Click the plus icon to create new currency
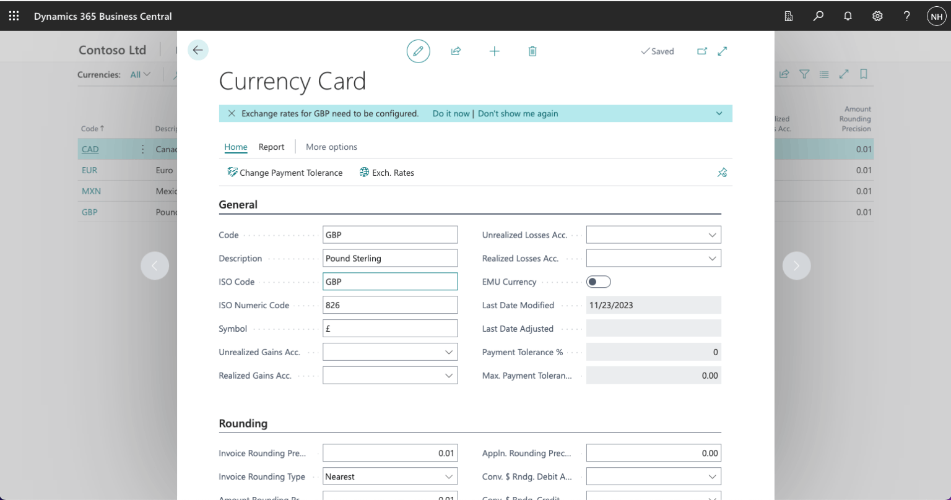 click(494, 51)
